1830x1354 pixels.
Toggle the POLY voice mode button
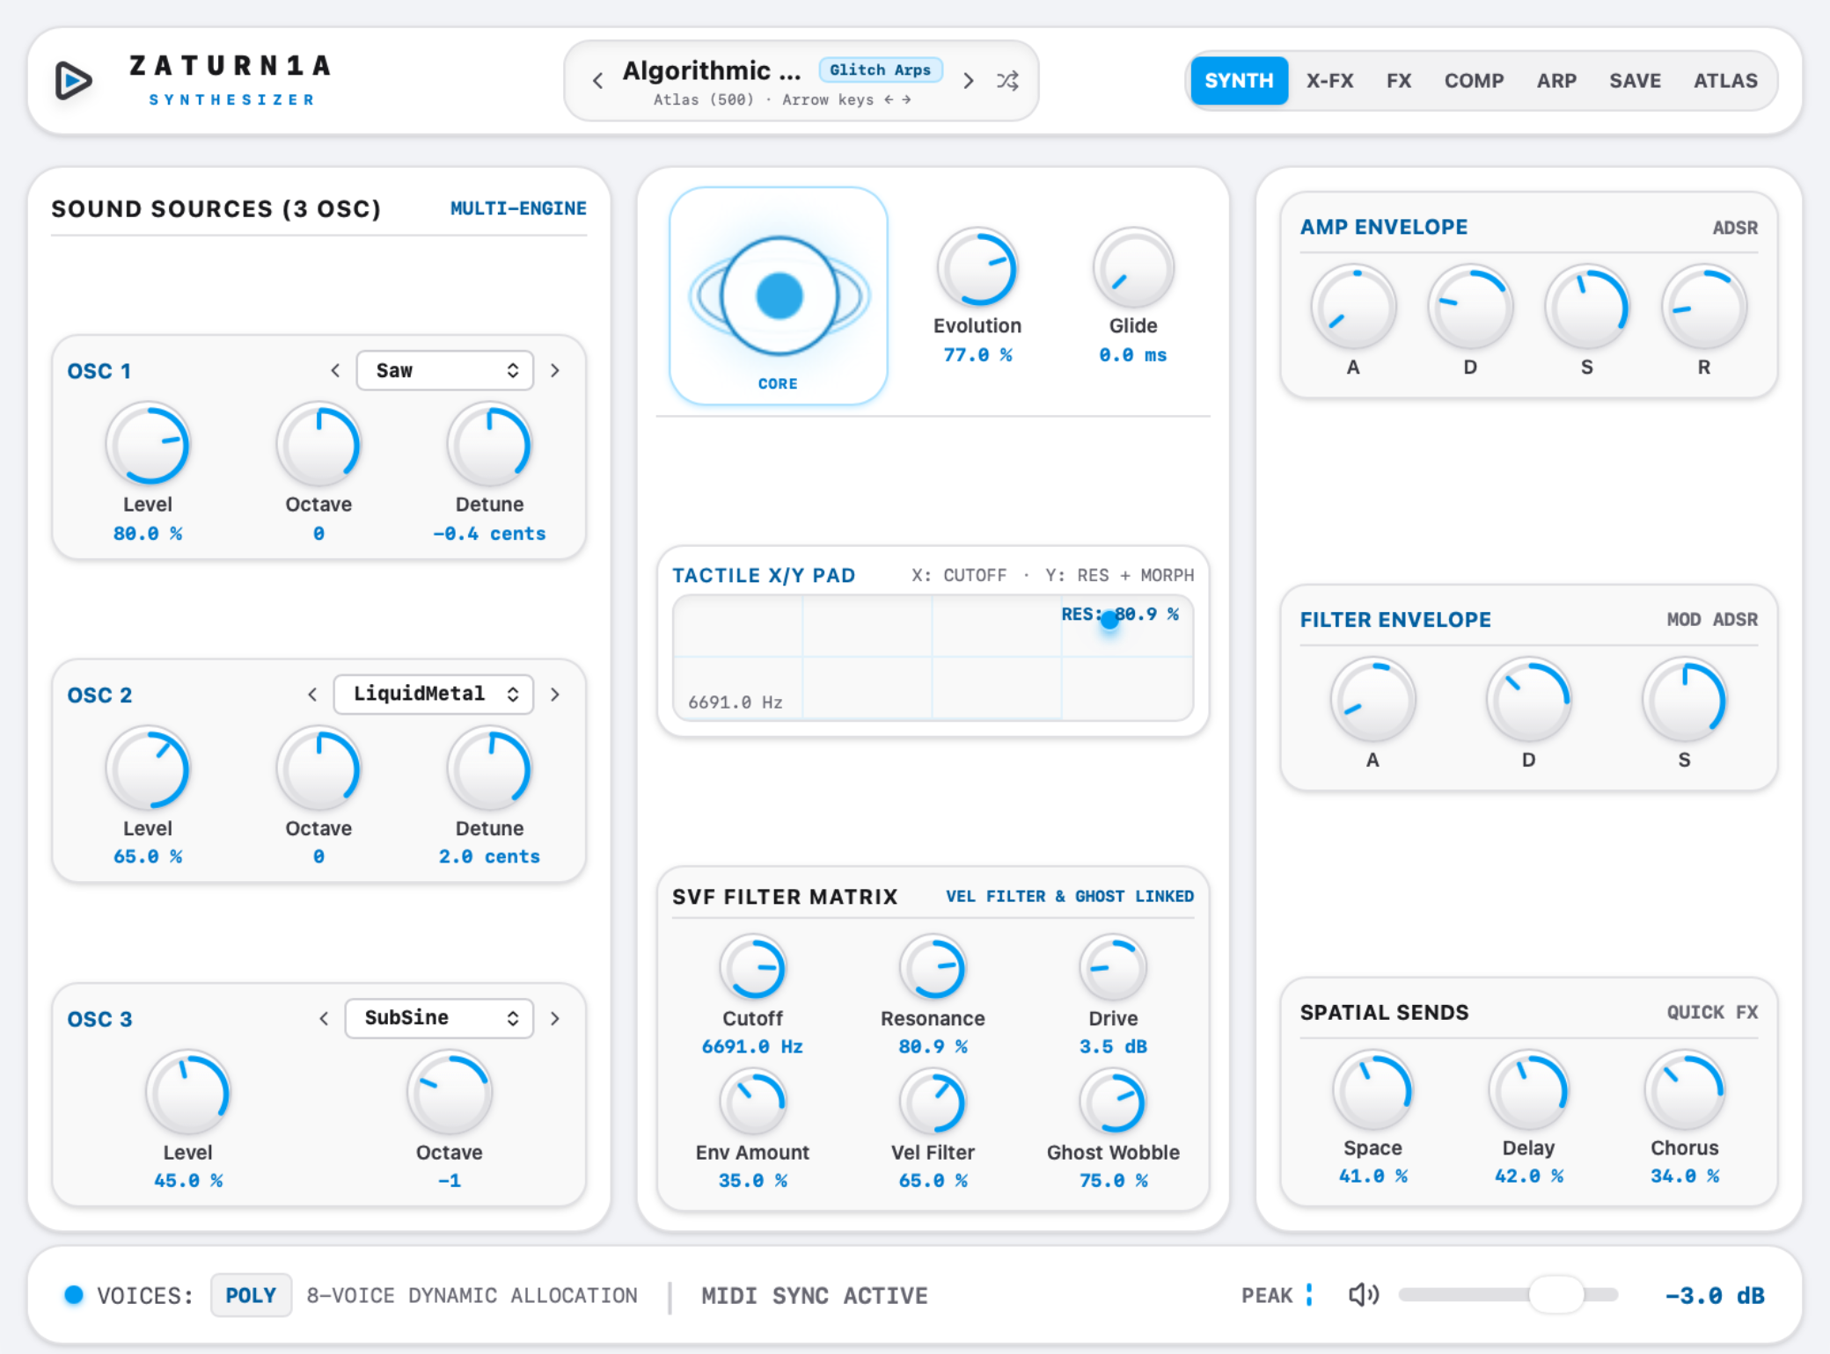click(251, 1294)
